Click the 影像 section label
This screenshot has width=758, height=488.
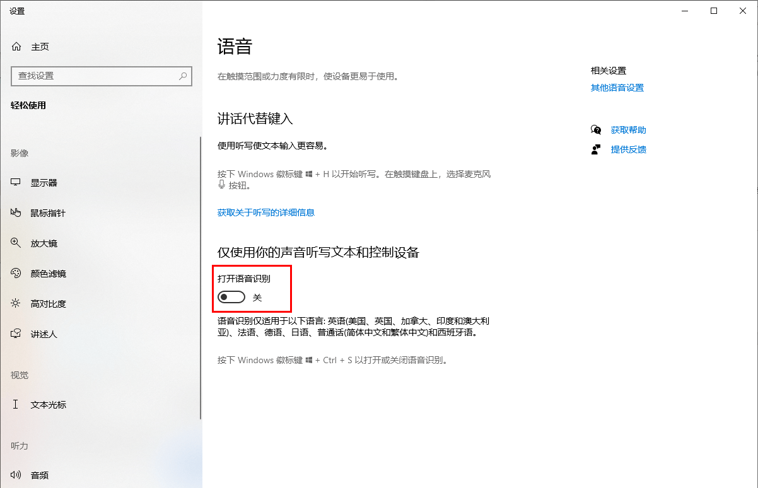20,153
